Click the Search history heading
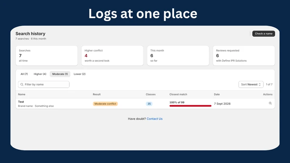The width and height of the screenshot is (290, 163). tap(30, 34)
